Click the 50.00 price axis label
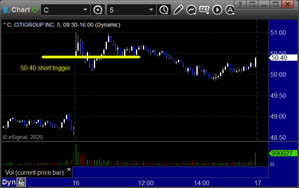Screen dimensions: 299x188 pyautogui.click(x=278, y=74)
